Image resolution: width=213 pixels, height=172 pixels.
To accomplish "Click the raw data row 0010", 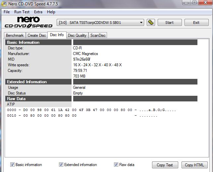I will tap(82, 116).
